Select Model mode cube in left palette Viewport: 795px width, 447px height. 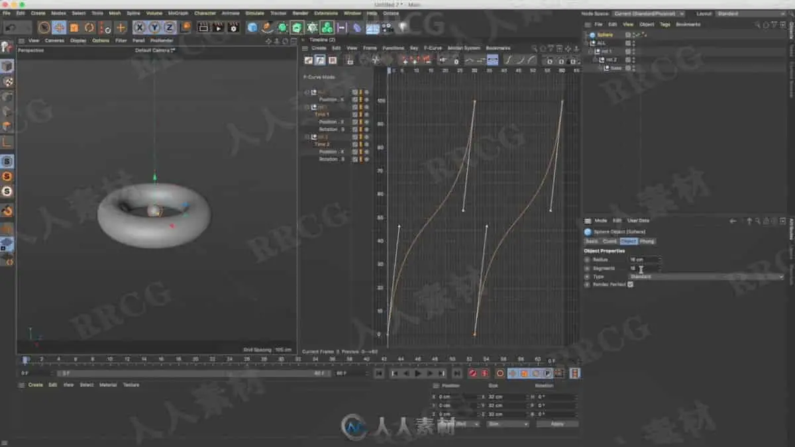click(x=7, y=66)
